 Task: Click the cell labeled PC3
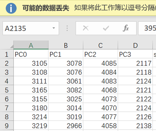(135, 54)
